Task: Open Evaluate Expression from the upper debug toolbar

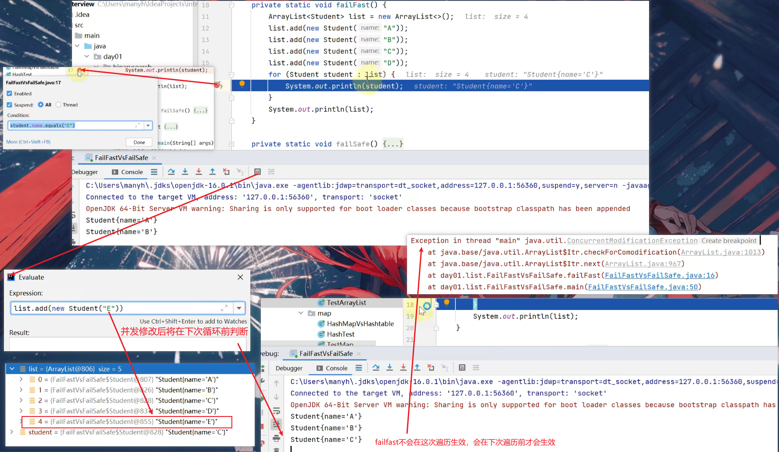Action: 257,172
